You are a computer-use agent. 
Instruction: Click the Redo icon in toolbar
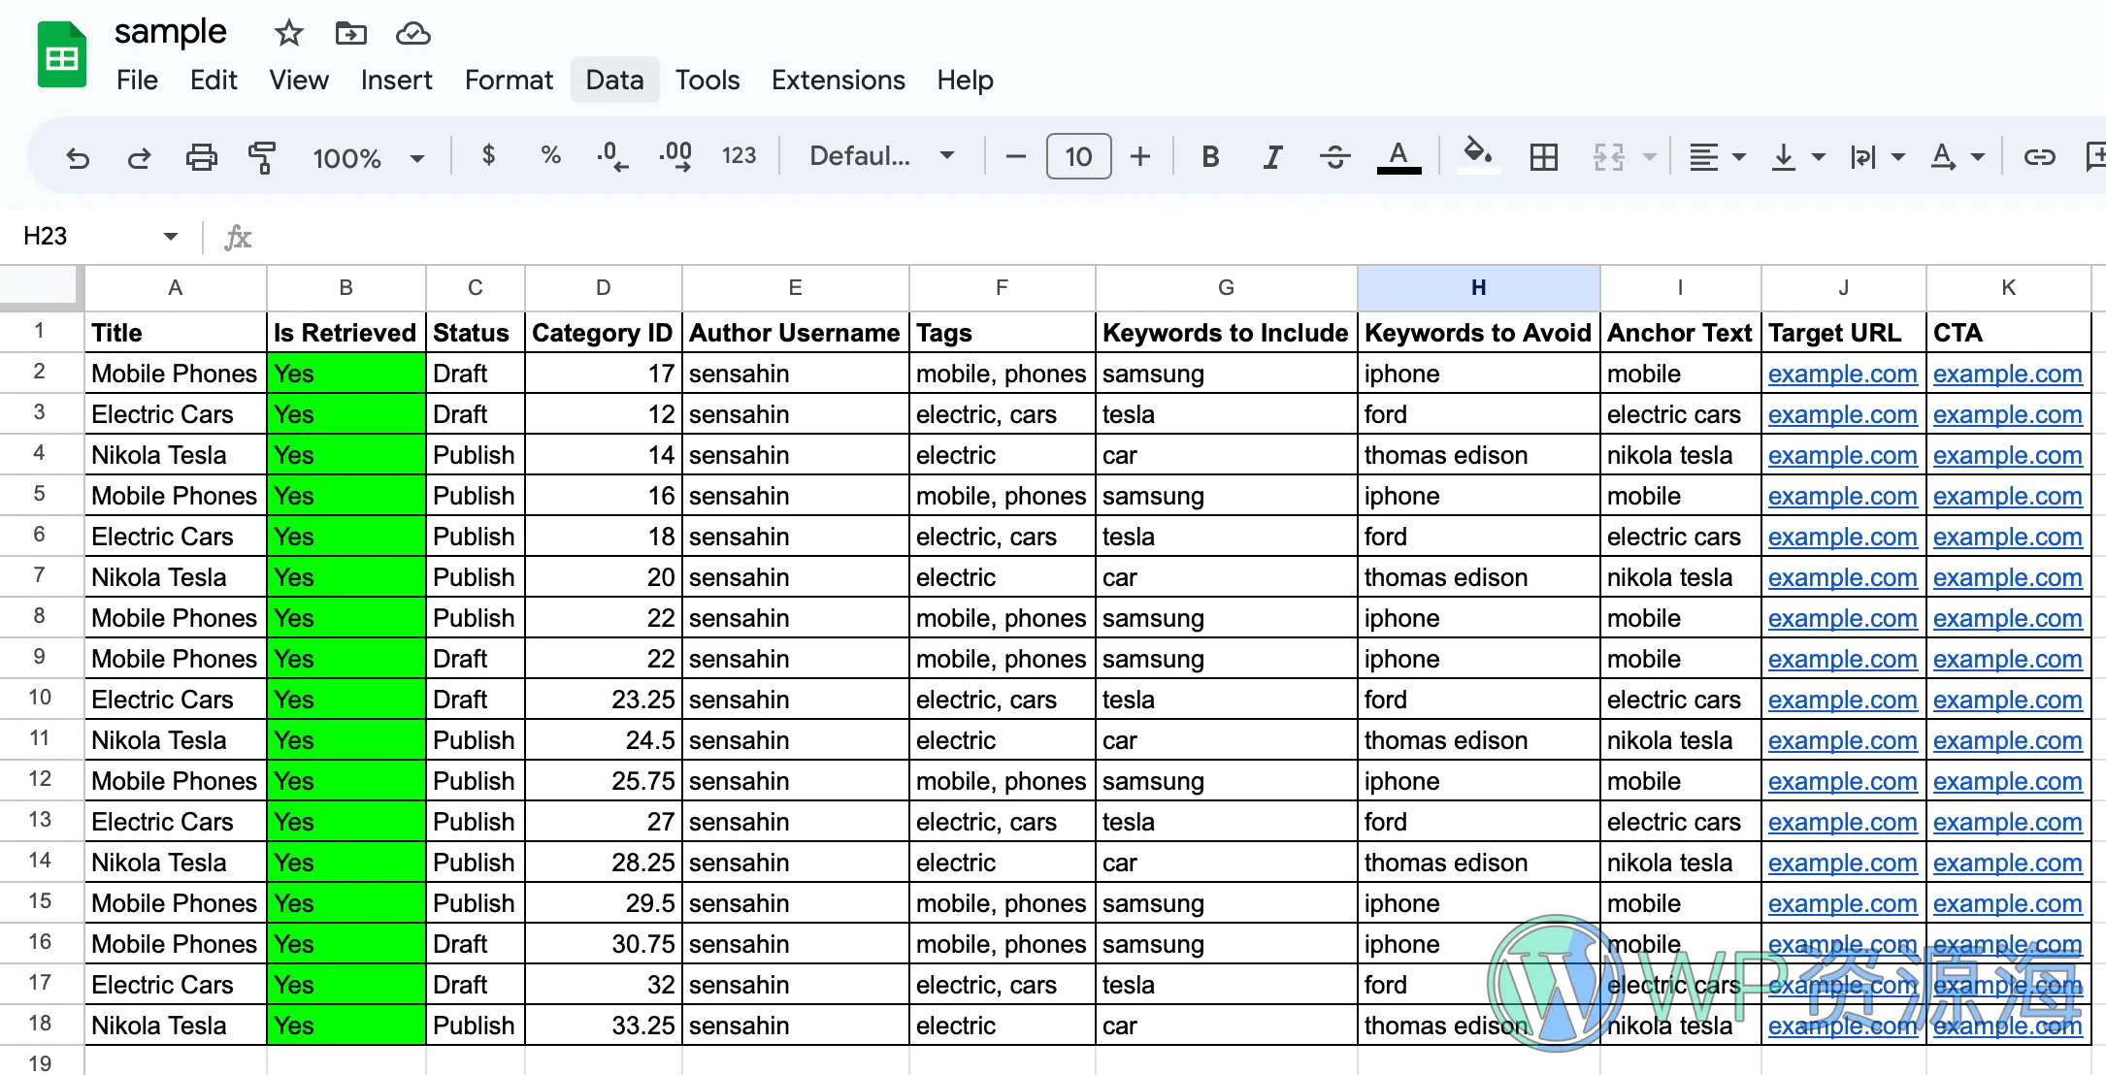137,155
